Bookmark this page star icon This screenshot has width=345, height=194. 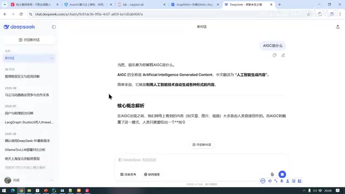click(x=308, y=14)
